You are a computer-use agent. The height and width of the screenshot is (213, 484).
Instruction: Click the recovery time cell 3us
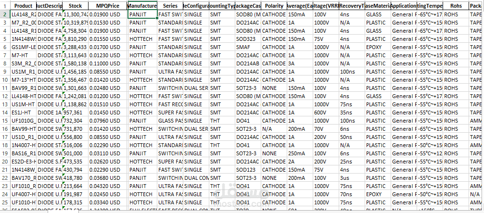tap(352, 178)
